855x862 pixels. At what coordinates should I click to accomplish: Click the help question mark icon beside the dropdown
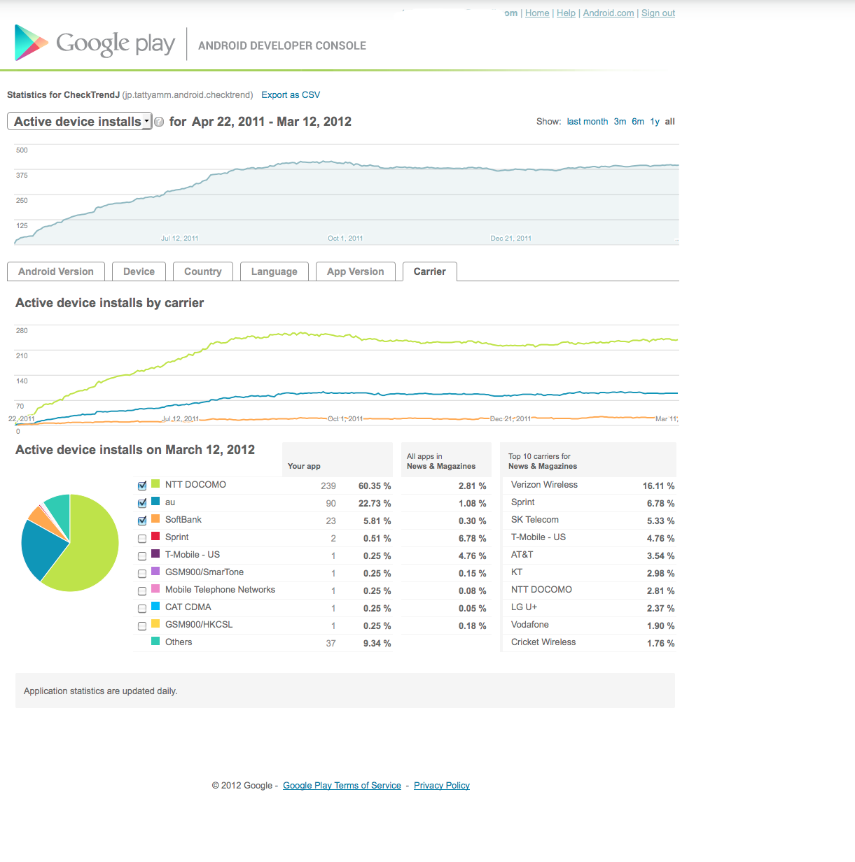coord(159,122)
